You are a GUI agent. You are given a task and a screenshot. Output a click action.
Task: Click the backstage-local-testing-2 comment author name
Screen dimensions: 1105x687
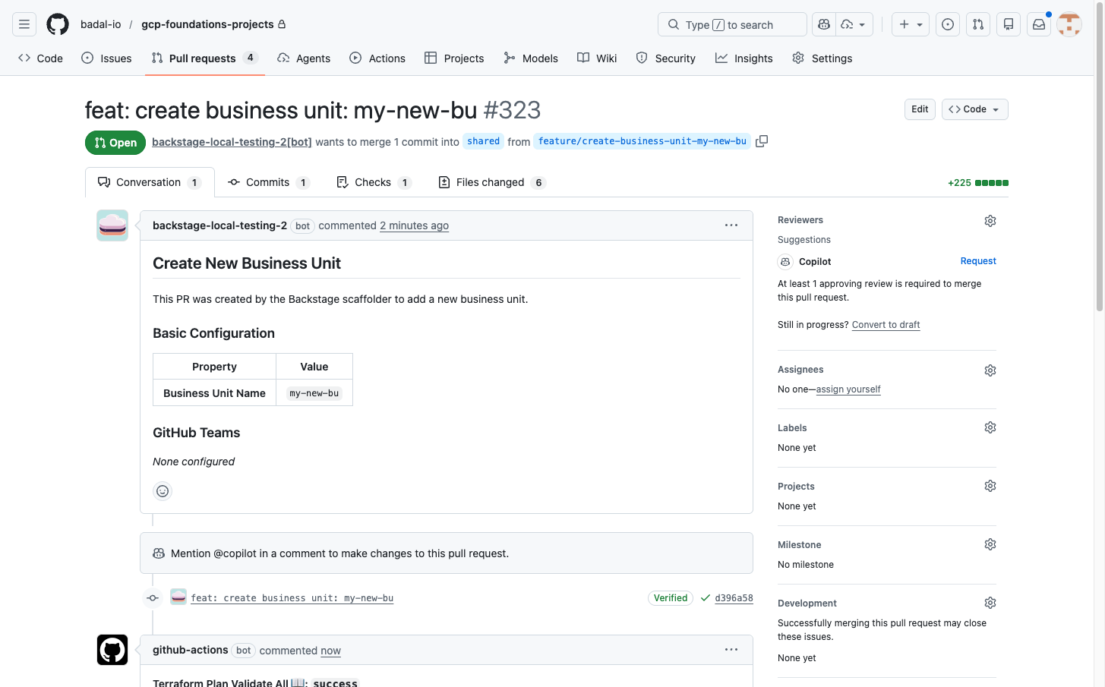pos(219,225)
